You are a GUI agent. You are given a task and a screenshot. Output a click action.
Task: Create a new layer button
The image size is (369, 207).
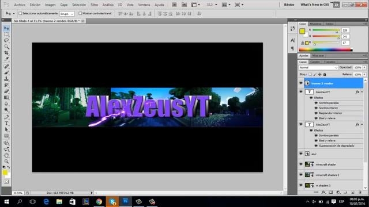(353, 192)
